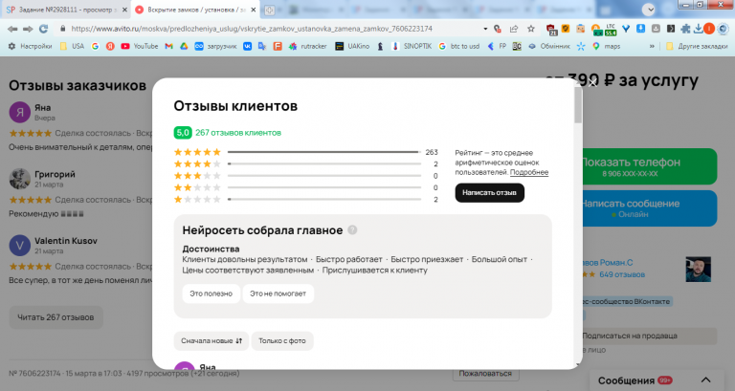Click Читать 267 отзывов button behind popup

pos(56,317)
